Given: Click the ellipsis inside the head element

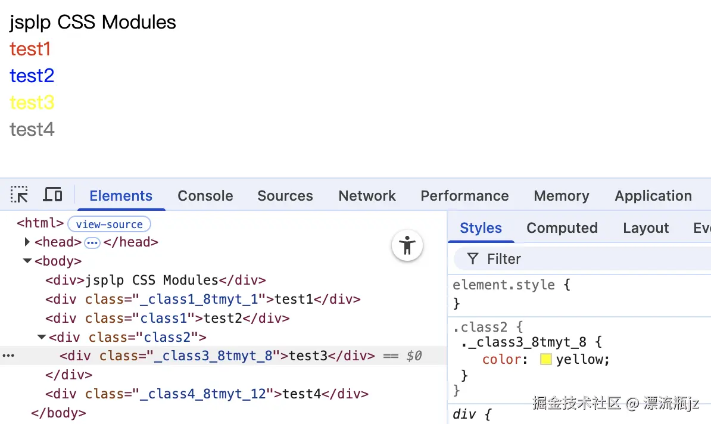Looking at the screenshot, I should click(92, 242).
